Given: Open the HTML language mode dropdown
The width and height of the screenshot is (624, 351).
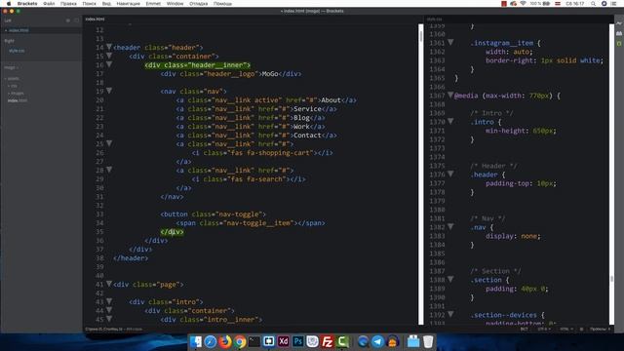Looking at the screenshot, I should (x=565, y=330).
